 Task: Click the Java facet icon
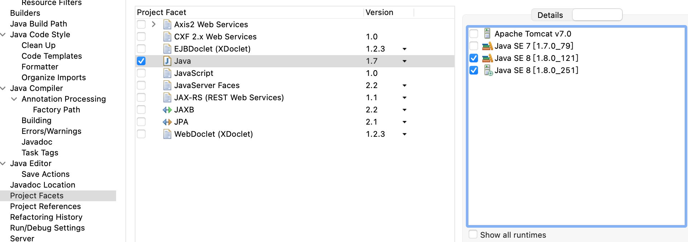(x=167, y=61)
